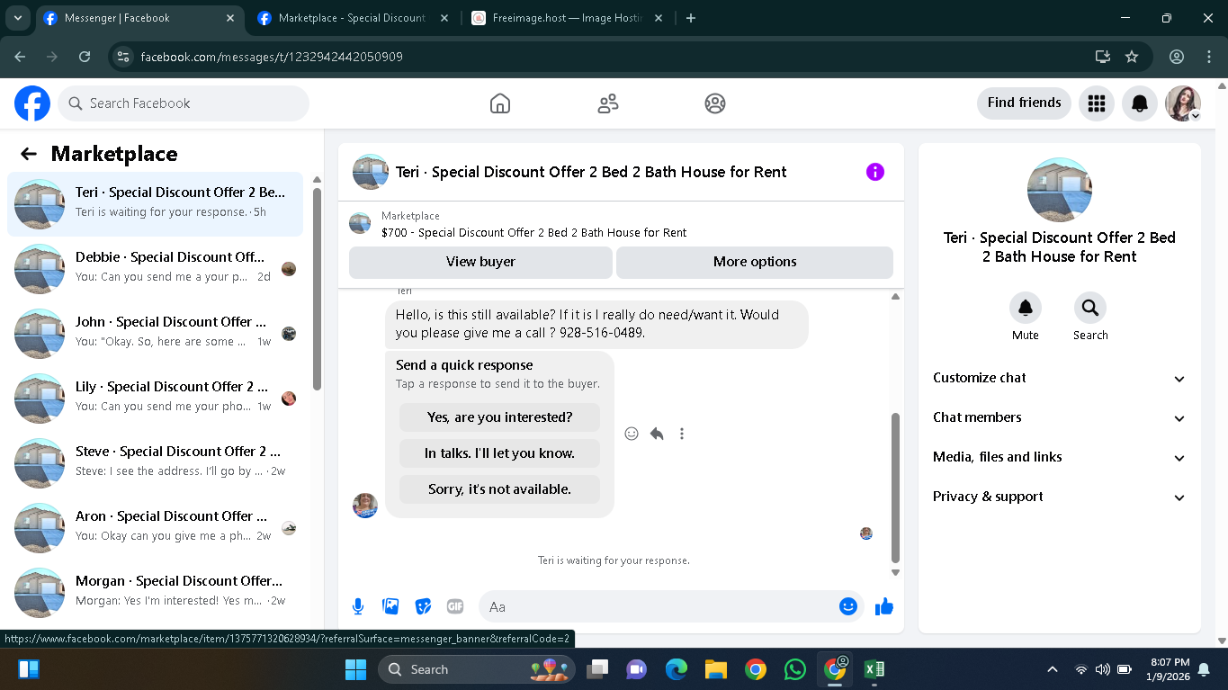1228x690 pixels.
Task: Click the Facebook logo icon
Action: point(32,103)
